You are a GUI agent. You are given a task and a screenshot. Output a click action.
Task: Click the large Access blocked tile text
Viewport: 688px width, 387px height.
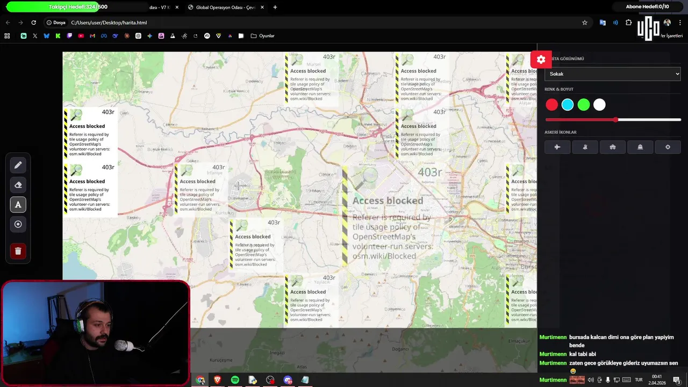(388, 200)
